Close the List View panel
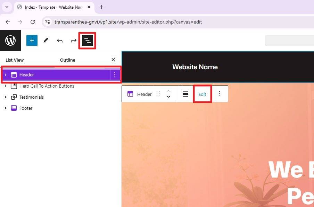The height and width of the screenshot is (207, 314). tap(113, 60)
